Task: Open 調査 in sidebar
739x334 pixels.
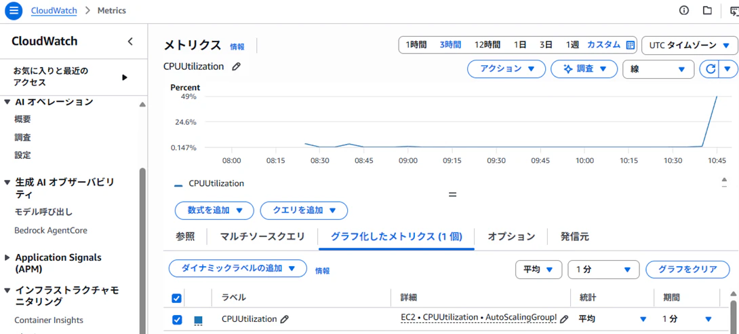Action: 22,138
